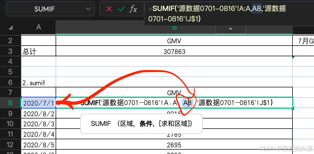Click the 7月 header cell in column C
Screen dimensions: 314x154
[303, 41]
